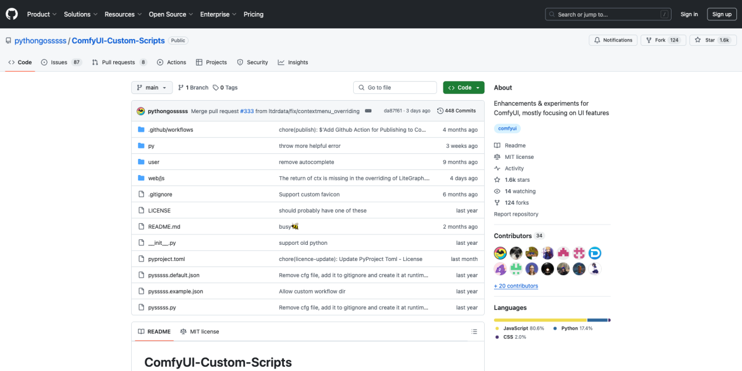Image resolution: width=742 pixels, height=371 pixels.
Task: Click the Sign up button
Action: tap(722, 14)
